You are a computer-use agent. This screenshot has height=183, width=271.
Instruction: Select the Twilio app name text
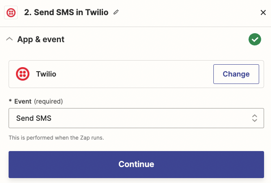(46, 74)
